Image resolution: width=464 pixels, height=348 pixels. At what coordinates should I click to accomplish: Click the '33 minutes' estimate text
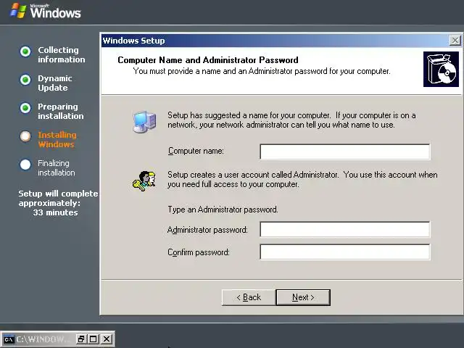[55, 212]
